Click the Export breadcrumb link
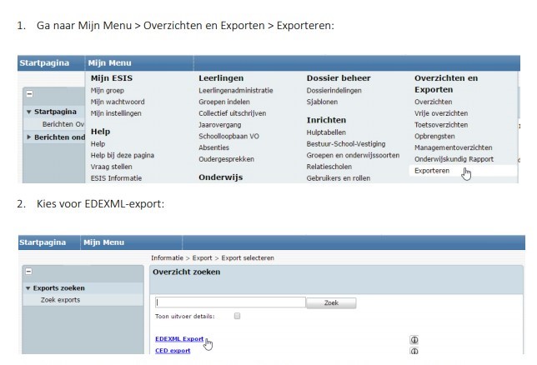 tap(202, 257)
